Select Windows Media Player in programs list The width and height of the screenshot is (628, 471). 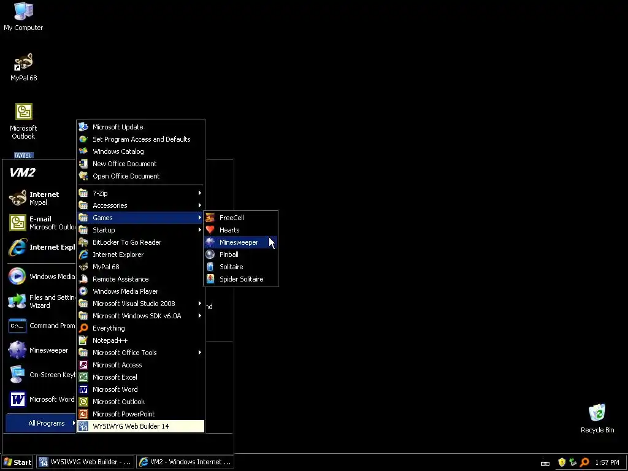[140, 291]
